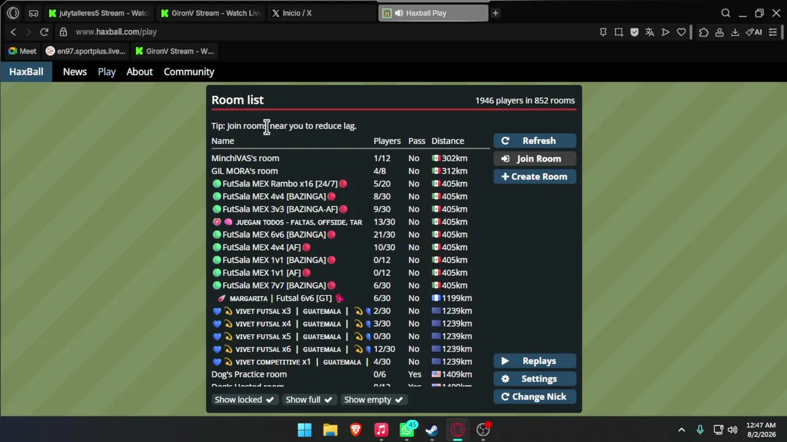This screenshot has width=787, height=442.
Task: Select FutSala MEX 6v6 [BAZINGA] room
Action: 350,235
